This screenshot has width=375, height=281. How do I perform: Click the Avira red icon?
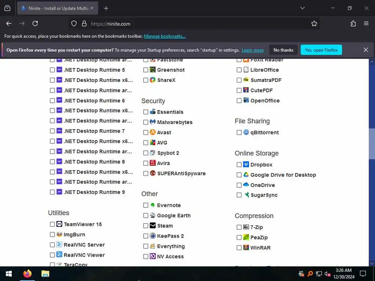153,163
